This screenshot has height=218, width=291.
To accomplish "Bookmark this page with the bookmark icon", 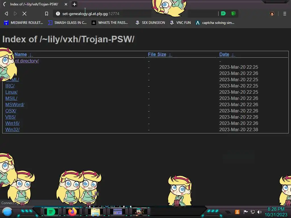I will (47, 14).
